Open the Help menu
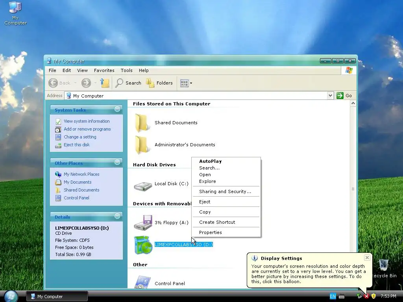403x302 pixels. [x=144, y=70]
